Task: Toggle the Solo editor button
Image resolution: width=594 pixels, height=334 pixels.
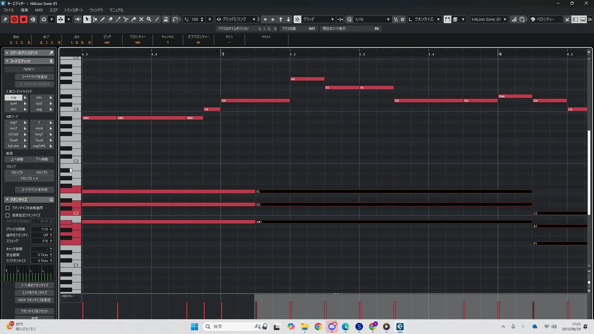Action: tap(14, 19)
